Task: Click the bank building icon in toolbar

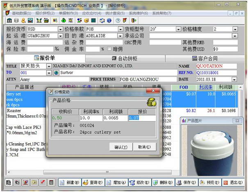Action: tap(9, 20)
